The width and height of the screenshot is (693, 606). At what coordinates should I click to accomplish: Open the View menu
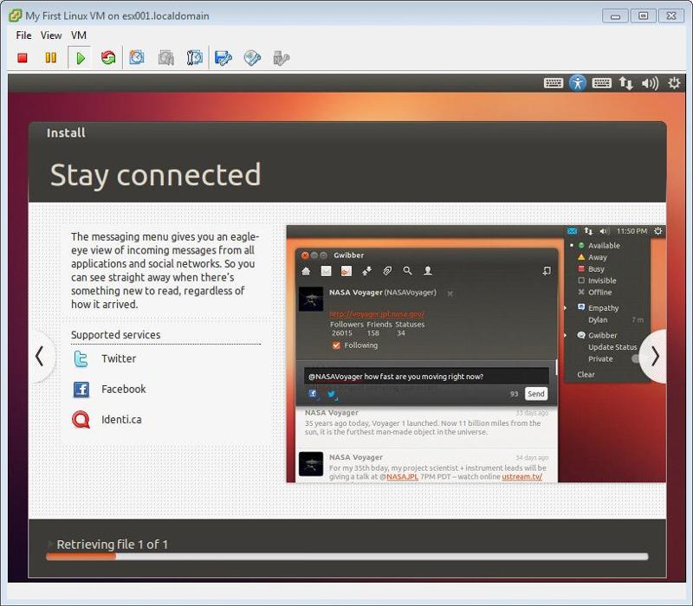coord(51,35)
